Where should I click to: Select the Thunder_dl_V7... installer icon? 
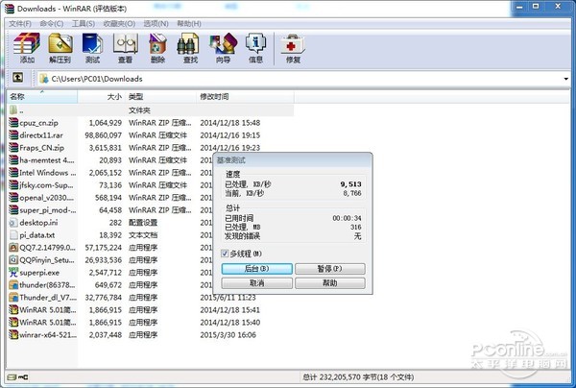click(x=13, y=298)
